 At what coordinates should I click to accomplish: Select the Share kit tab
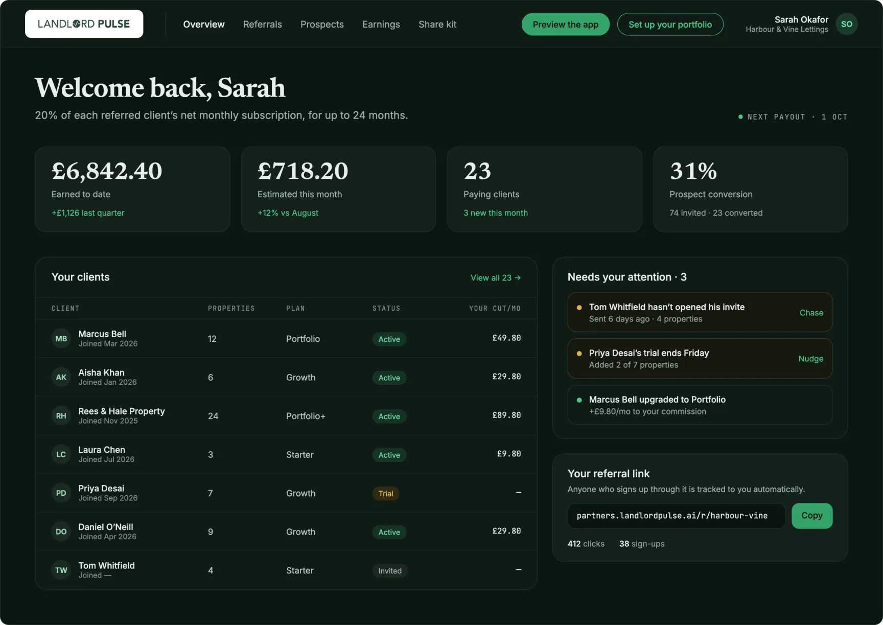[437, 24]
